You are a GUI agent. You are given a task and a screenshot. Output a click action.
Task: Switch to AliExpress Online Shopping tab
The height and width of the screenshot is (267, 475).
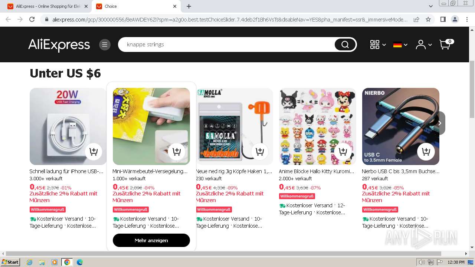(48, 6)
